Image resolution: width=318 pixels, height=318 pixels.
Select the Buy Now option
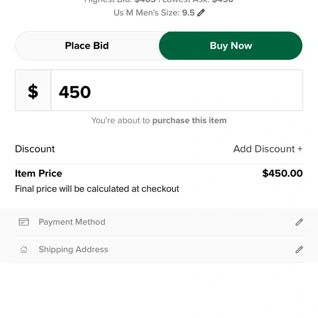pos(231,46)
